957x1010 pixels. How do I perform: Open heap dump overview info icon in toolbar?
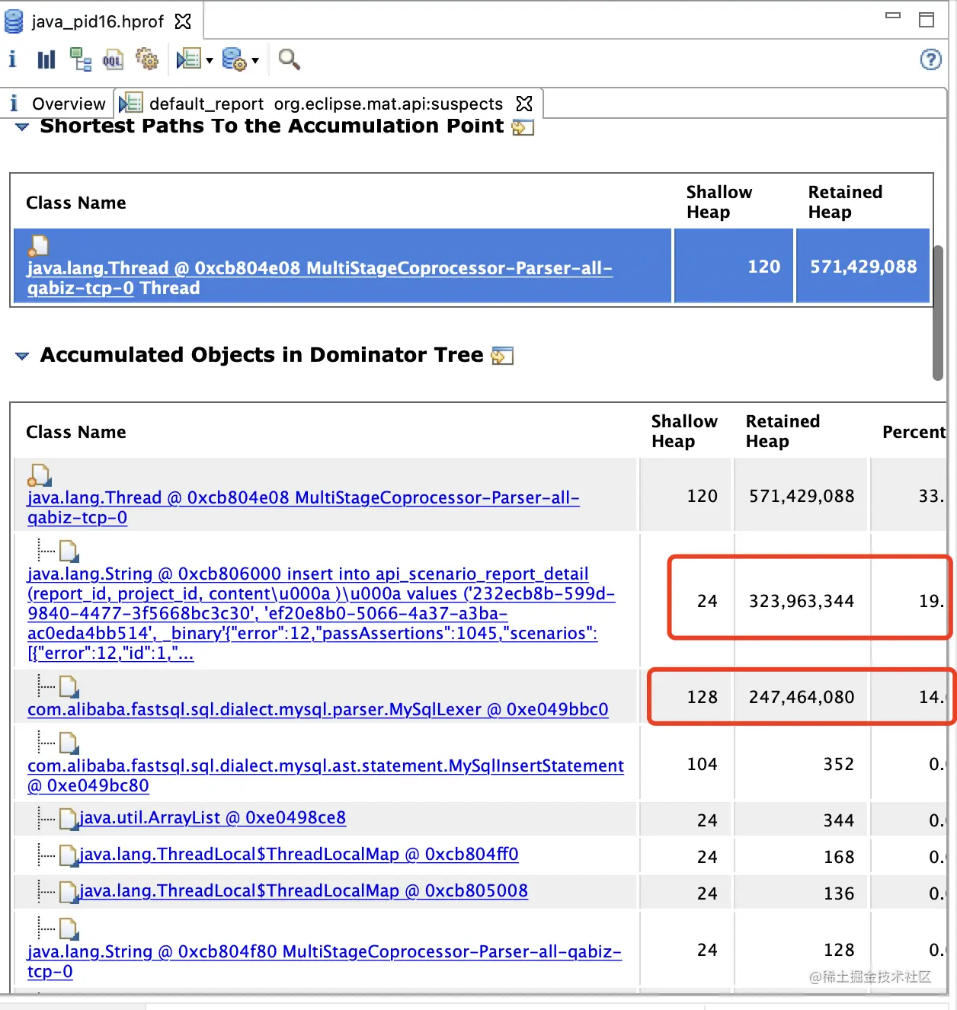[12, 59]
